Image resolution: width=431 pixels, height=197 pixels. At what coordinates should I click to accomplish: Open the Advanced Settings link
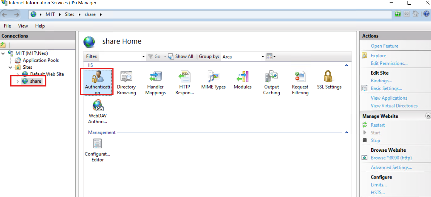coord(391,167)
